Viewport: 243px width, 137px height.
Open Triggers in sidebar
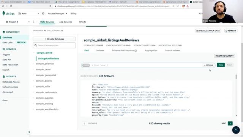point(6,55)
